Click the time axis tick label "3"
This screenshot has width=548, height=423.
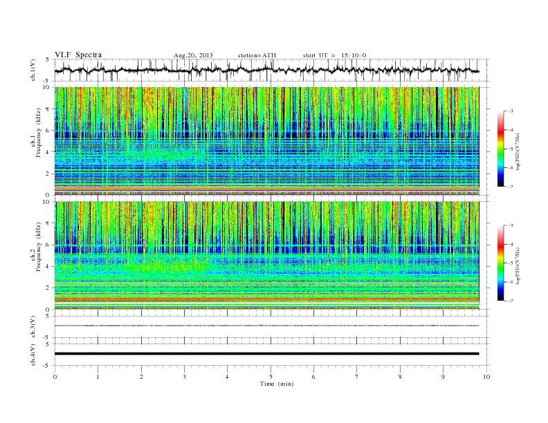click(x=185, y=377)
